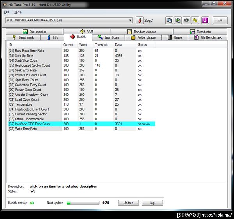Select the (C4) Reallocated Event Count row
The height and width of the screenshot is (219, 234).
[82, 109]
